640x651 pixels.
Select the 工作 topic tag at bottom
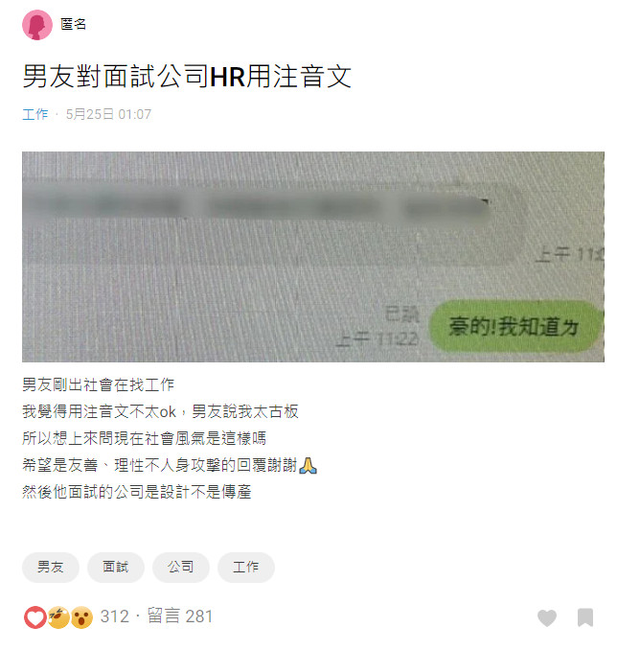pos(246,568)
